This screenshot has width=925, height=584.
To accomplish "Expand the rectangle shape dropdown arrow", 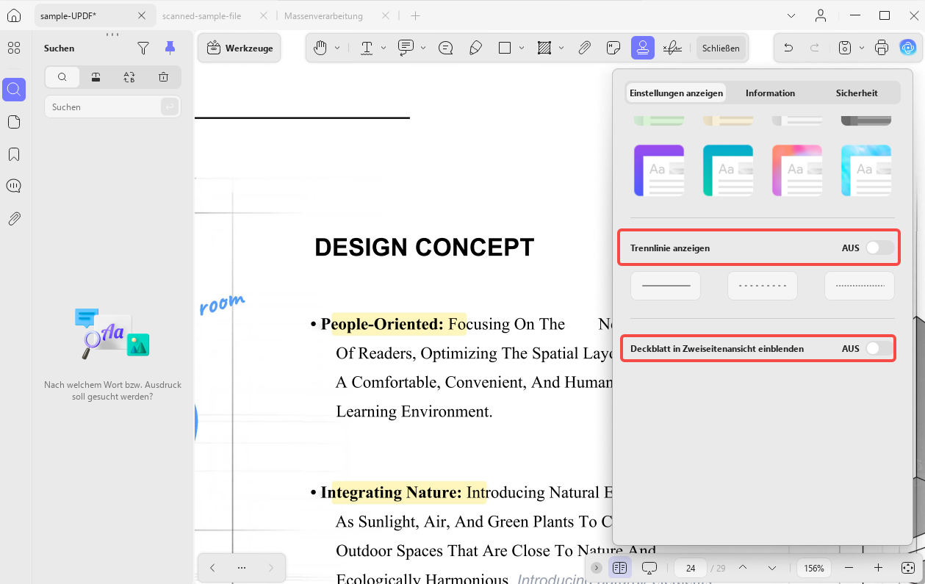I will pyautogui.click(x=522, y=48).
